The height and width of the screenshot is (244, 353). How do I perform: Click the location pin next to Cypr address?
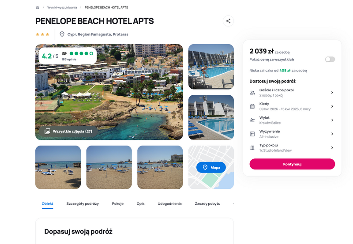coord(62,34)
